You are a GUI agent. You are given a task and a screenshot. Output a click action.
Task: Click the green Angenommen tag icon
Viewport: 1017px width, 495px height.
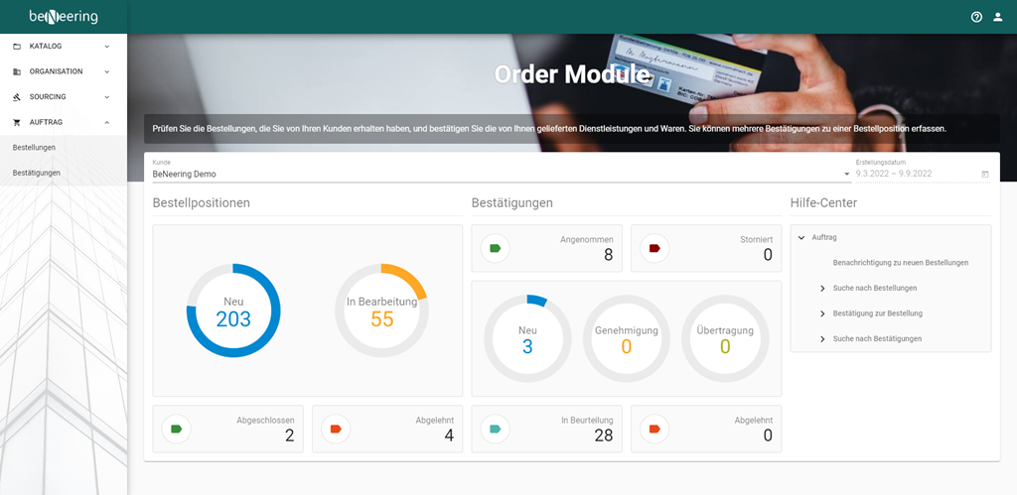495,248
